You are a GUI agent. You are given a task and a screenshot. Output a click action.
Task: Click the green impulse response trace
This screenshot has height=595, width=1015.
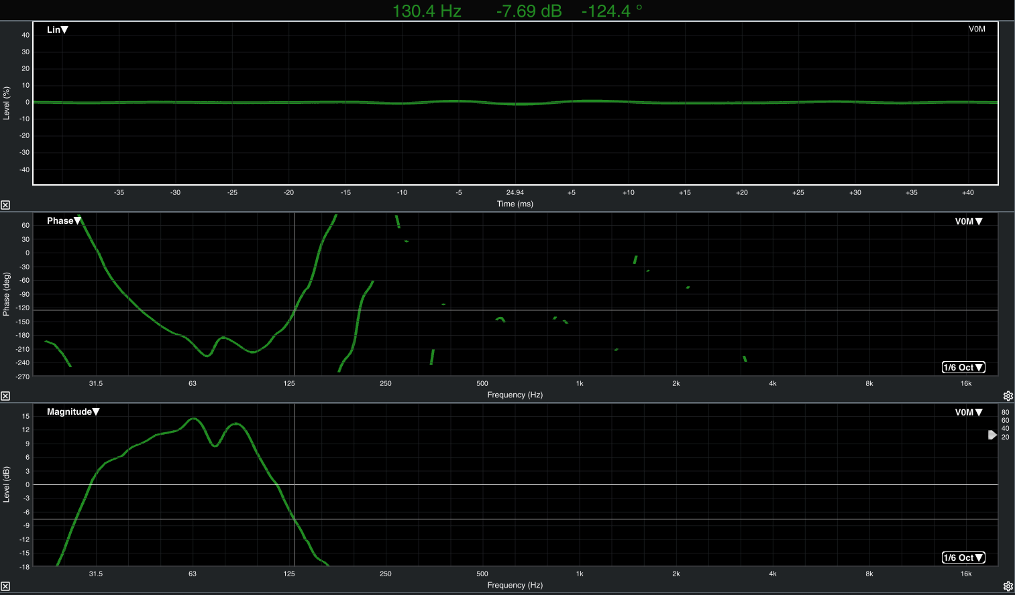(515, 103)
